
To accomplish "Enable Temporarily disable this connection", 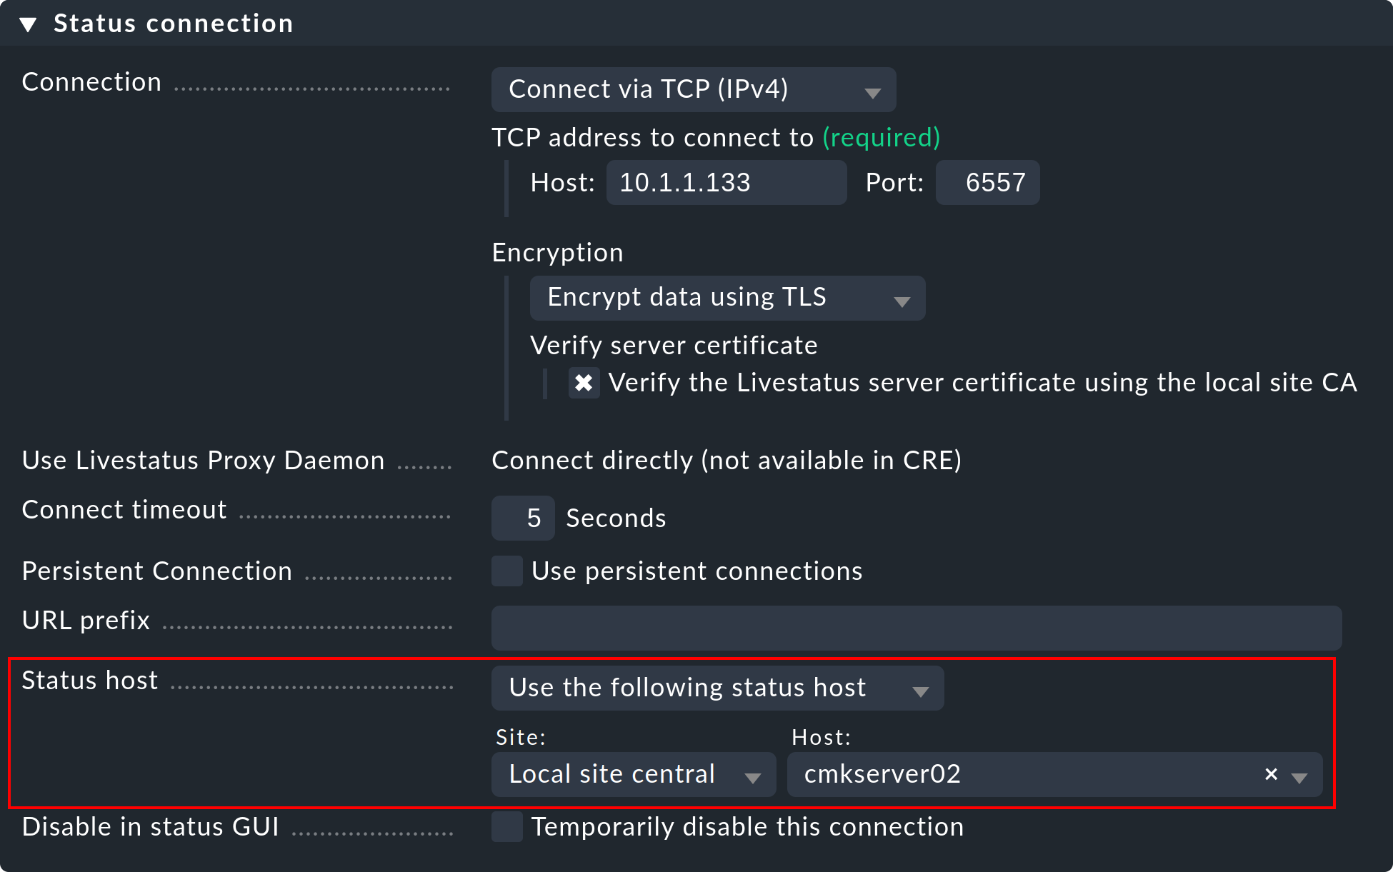I will (507, 827).
